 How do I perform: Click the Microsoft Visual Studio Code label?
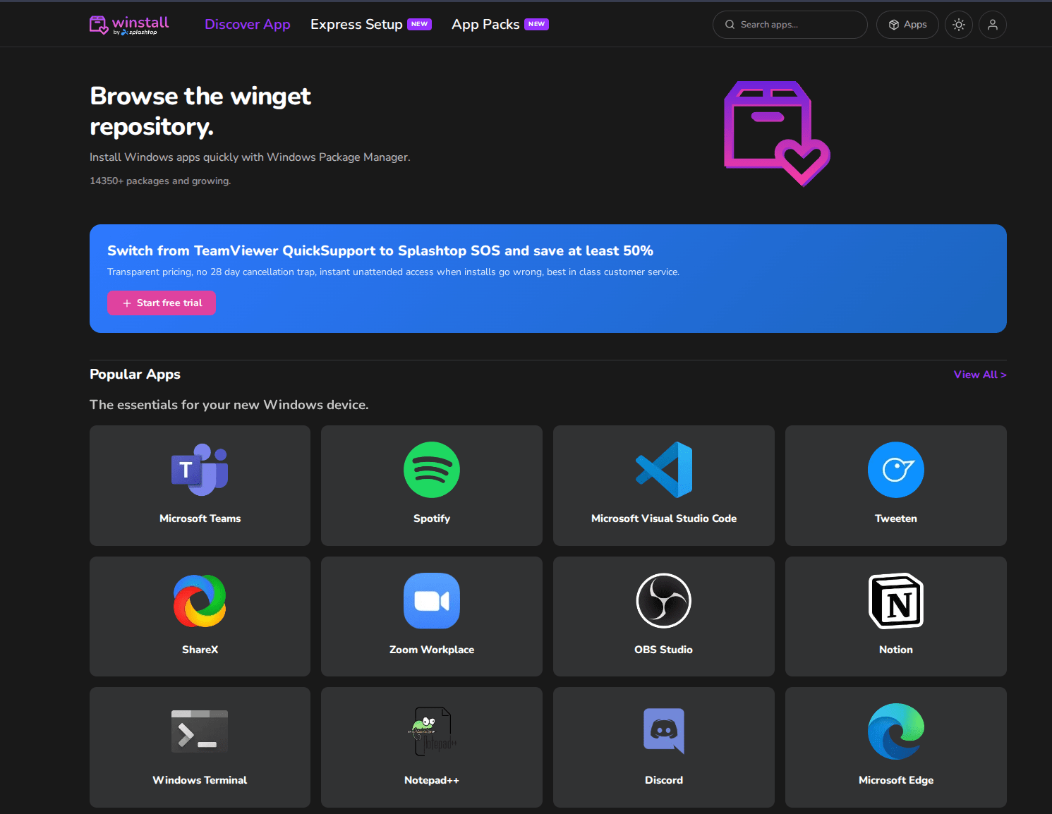coord(664,518)
